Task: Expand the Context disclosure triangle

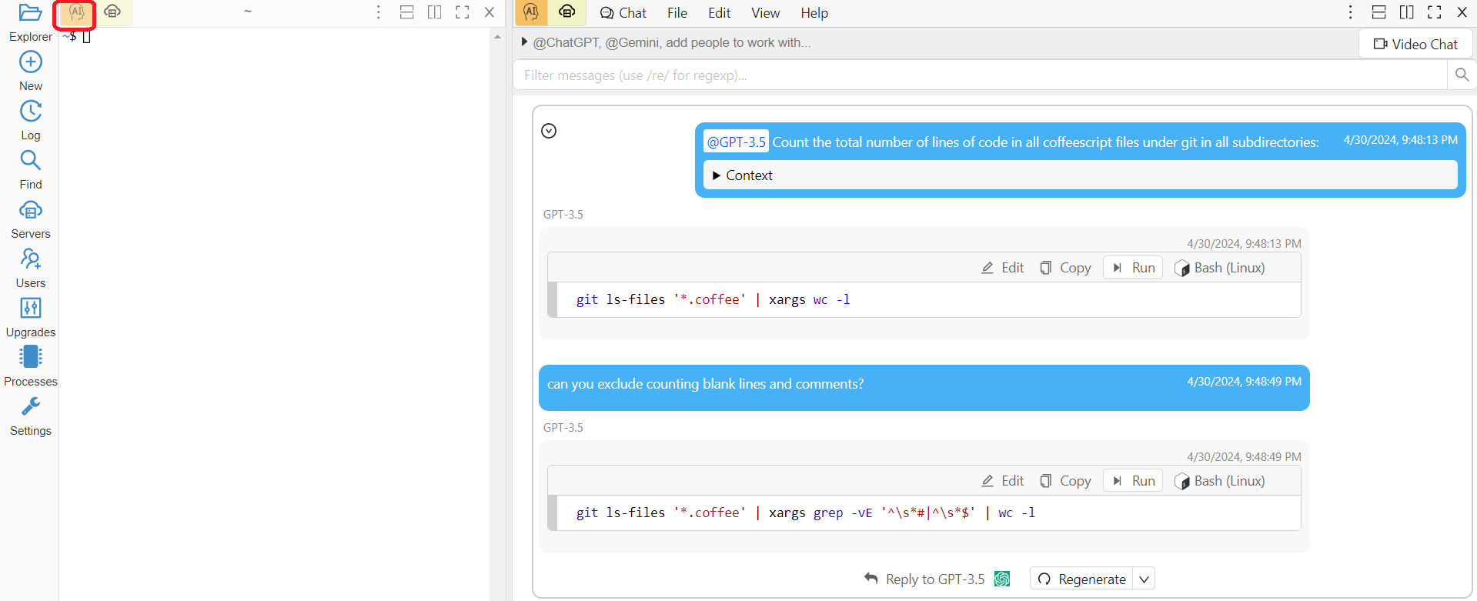Action: [717, 175]
